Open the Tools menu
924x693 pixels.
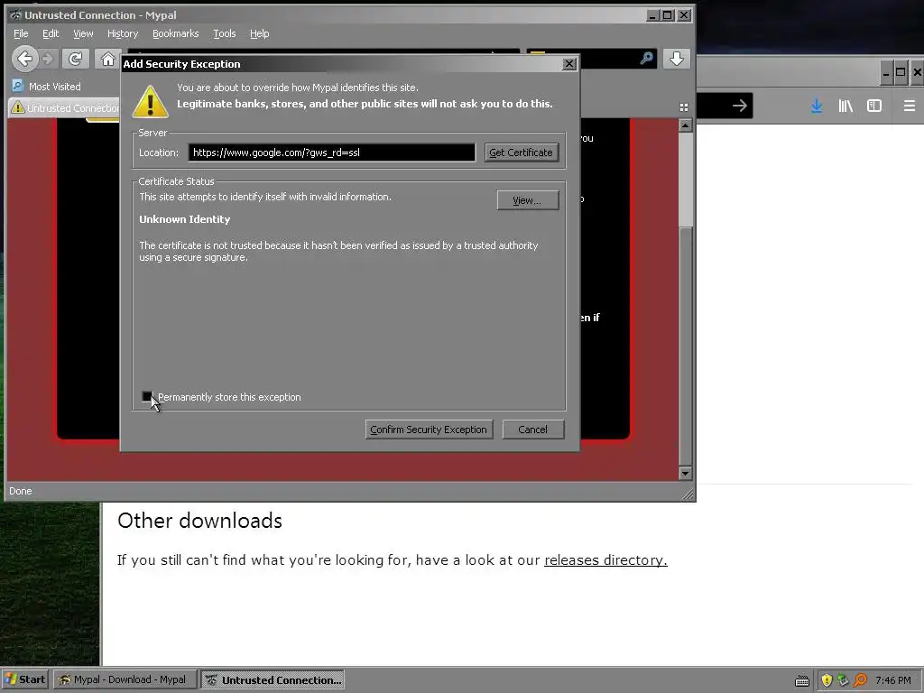(x=225, y=33)
